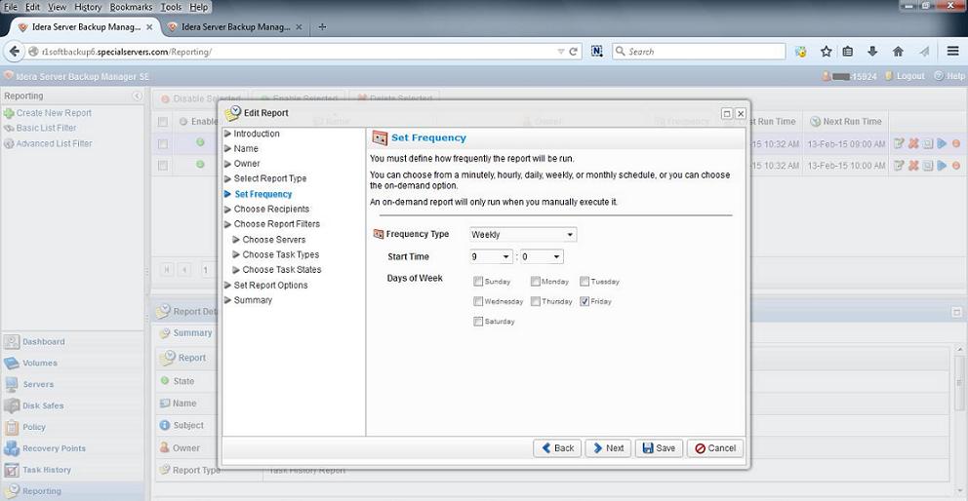This screenshot has width=968, height=501.
Task: Click the Norton N toolbar icon
Action: 597,52
